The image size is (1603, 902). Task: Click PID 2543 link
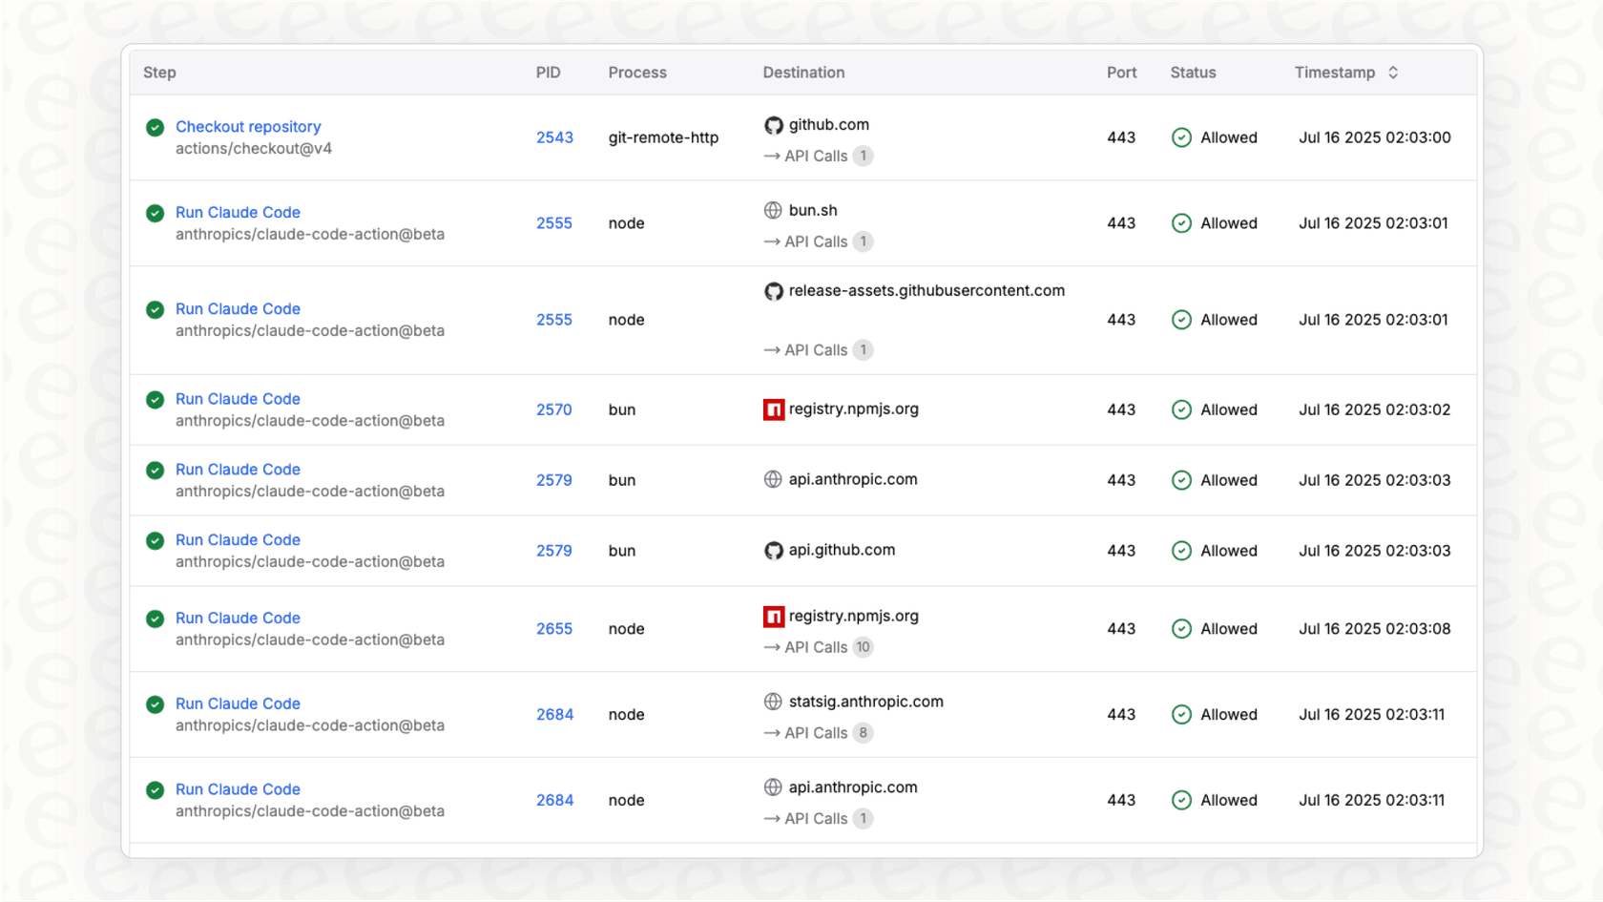click(x=554, y=137)
